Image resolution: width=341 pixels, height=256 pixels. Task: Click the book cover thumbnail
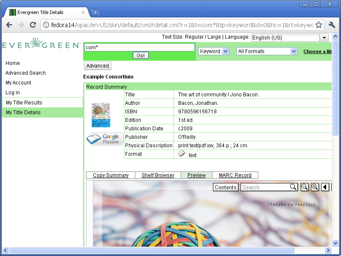pyautogui.click(x=101, y=115)
